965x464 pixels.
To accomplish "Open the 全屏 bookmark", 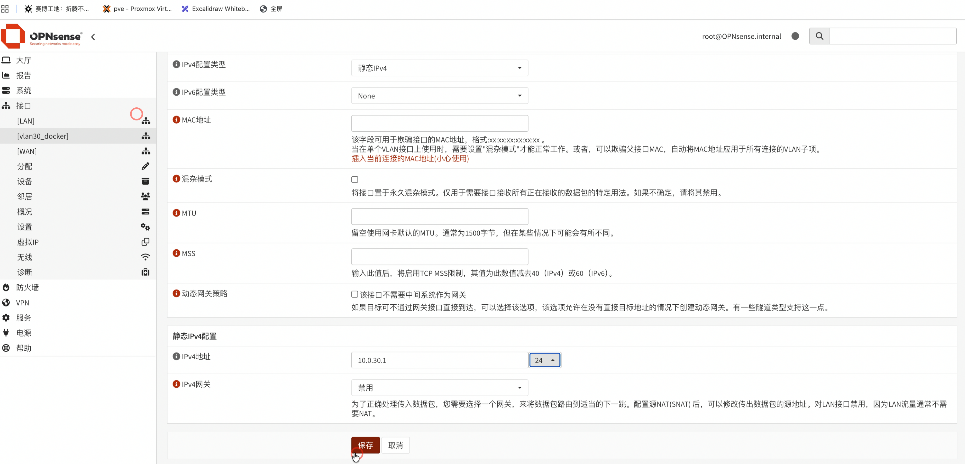I will (x=271, y=9).
